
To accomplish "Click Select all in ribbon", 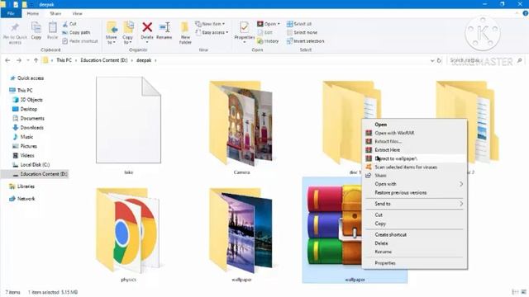I will coord(299,24).
